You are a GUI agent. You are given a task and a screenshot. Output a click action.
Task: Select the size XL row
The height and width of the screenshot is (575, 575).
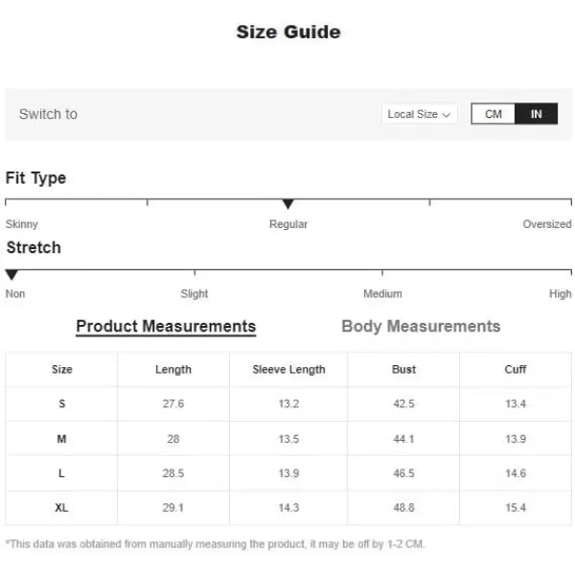(x=288, y=508)
